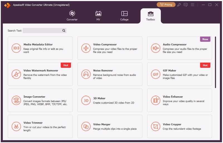Viewport: 223px width, 143px height.
Task: Open Video Trimmer title text
Action: point(33,123)
